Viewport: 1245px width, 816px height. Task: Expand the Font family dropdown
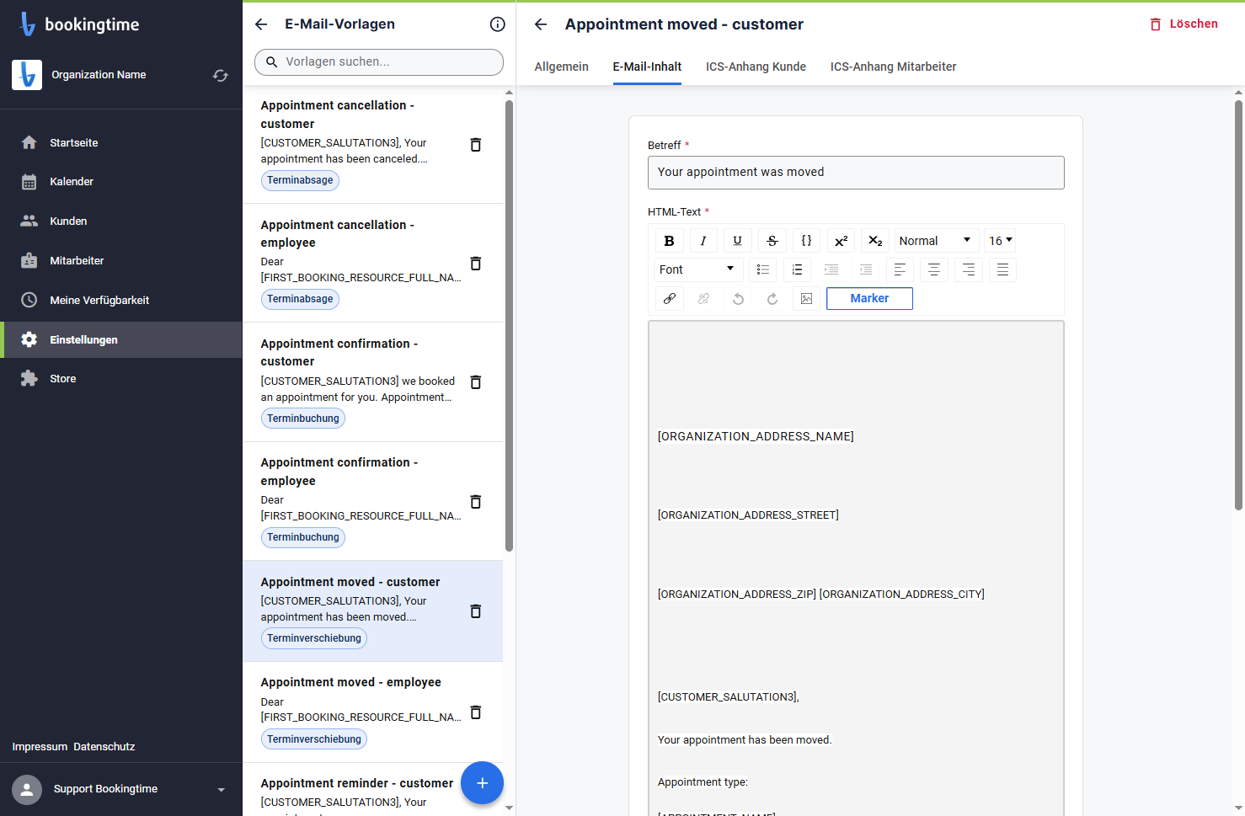(x=698, y=269)
